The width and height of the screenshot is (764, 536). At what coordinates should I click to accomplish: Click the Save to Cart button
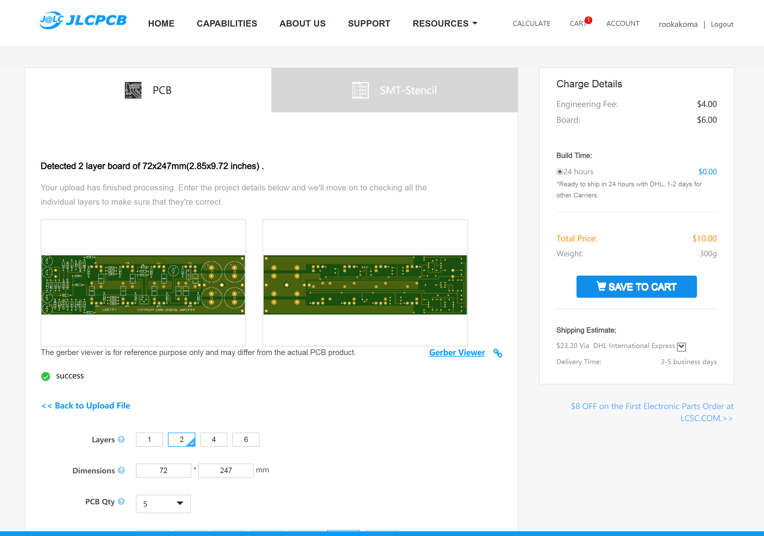(x=636, y=287)
